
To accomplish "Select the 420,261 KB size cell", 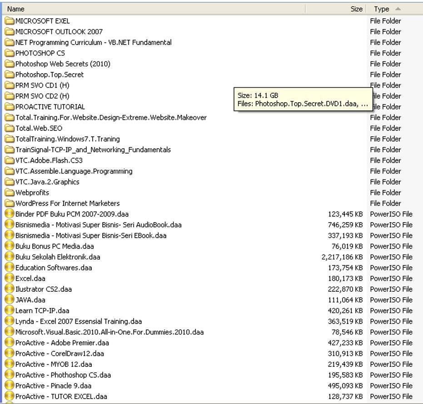I will pos(345,311).
